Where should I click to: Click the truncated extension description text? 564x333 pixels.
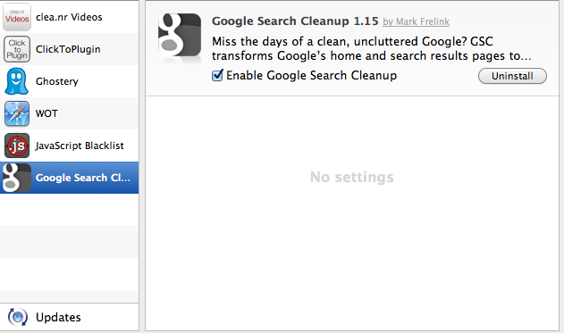click(x=371, y=49)
